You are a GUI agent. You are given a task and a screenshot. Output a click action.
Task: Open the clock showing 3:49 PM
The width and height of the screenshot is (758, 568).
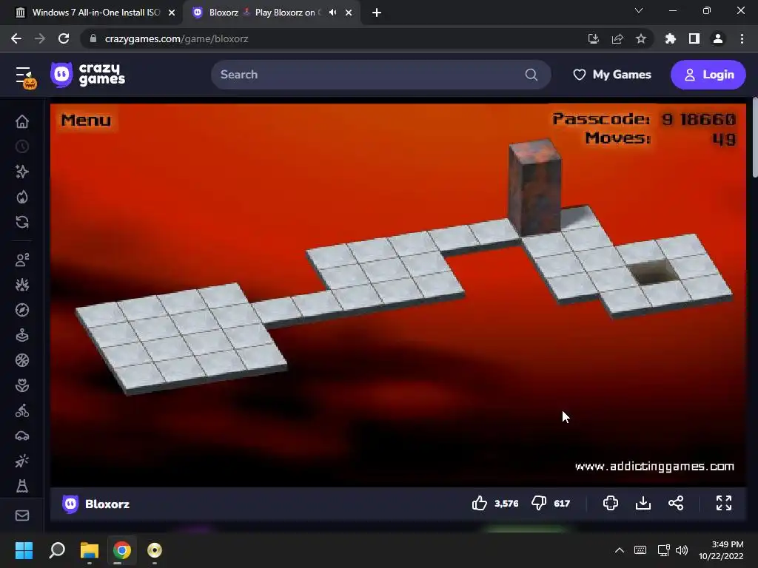[x=721, y=550]
